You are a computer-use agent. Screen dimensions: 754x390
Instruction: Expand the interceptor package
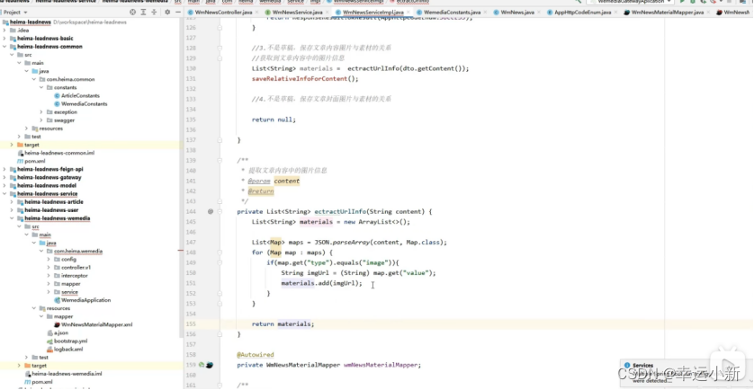(x=49, y=276)
